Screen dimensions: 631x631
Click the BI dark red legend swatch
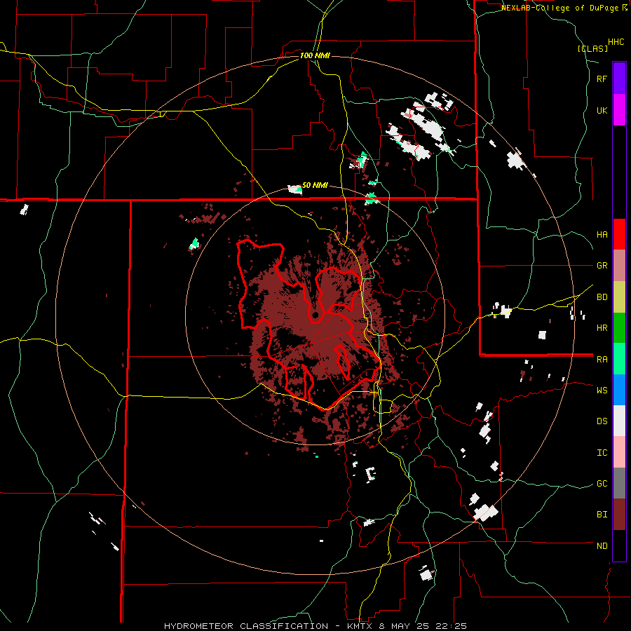619,515
